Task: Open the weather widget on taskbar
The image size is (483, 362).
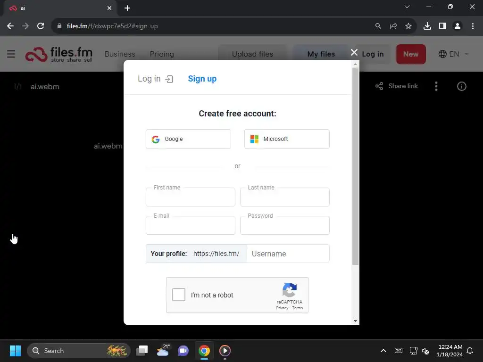Action: [163, 351]
